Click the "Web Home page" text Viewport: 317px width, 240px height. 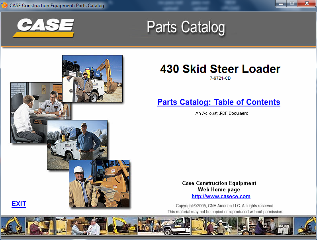(x=219, y=190)
